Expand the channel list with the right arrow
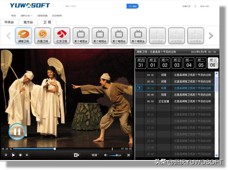 [211, 35]
